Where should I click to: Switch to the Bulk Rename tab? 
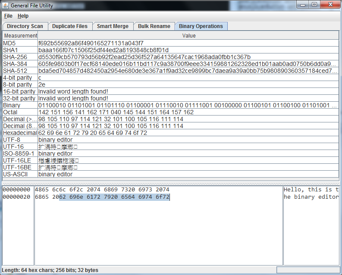[x=154, y=26]
